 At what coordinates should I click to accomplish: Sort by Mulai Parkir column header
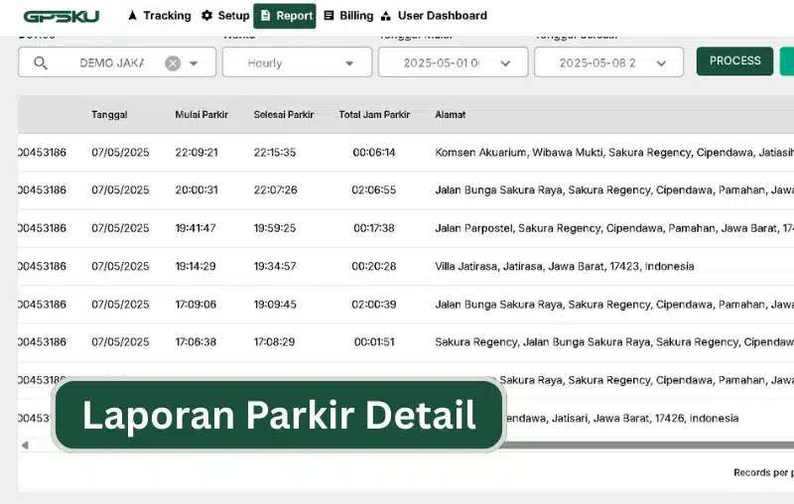(x=201, y=115)
